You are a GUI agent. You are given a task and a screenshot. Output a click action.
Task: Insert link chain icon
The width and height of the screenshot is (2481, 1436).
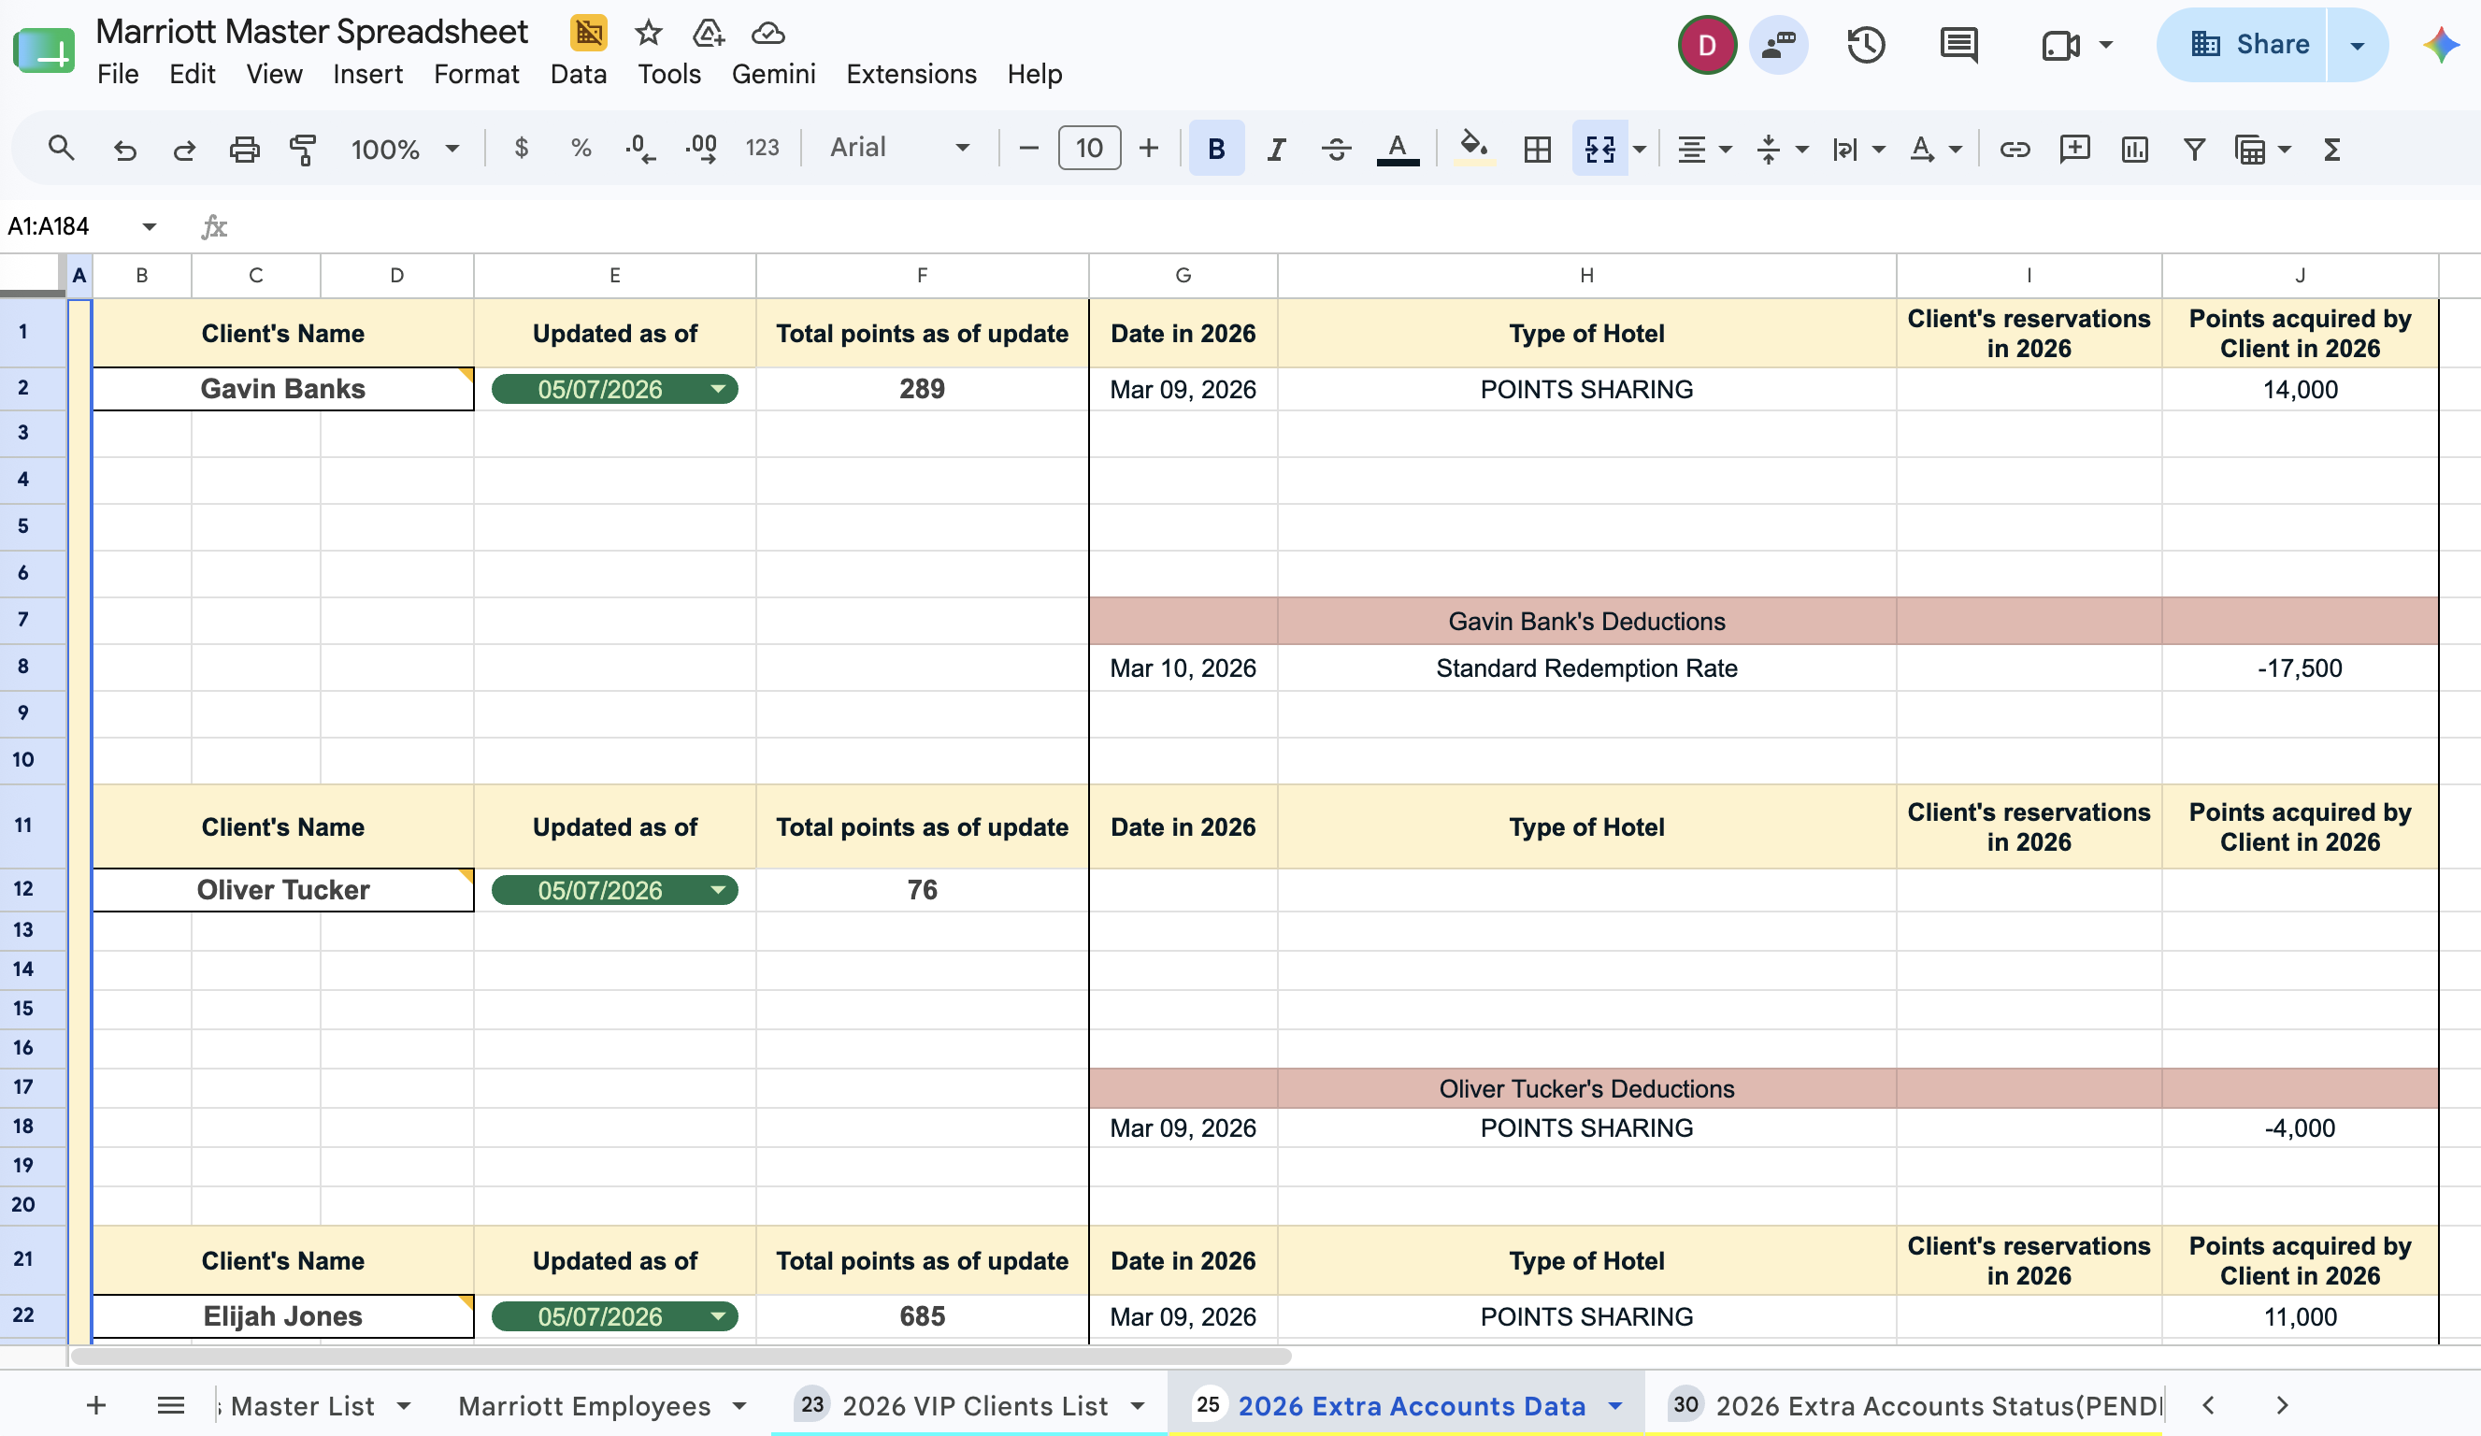click(2015, 150)
